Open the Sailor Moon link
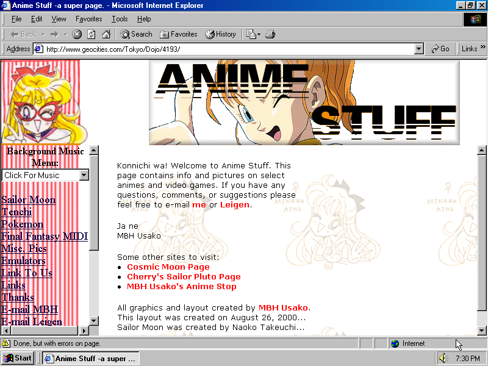Viewport: 488px width, 366px height. (28, 200)
